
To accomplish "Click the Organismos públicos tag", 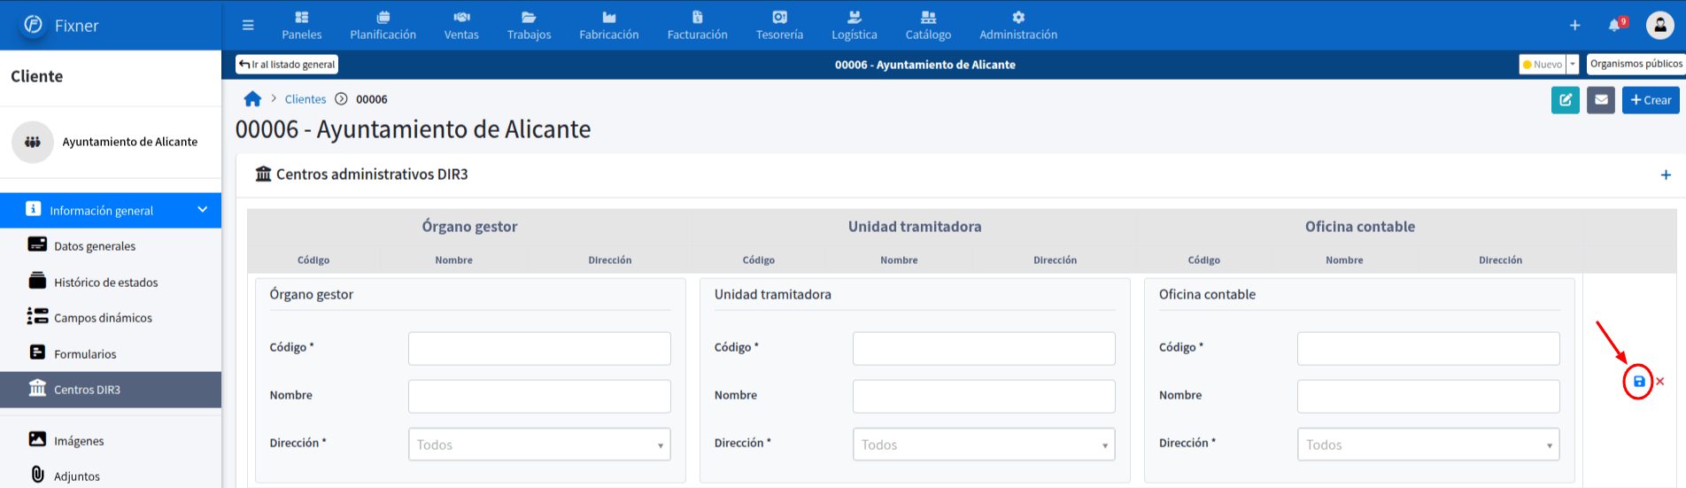I will pyautogui.click(x=1636, y=64).
